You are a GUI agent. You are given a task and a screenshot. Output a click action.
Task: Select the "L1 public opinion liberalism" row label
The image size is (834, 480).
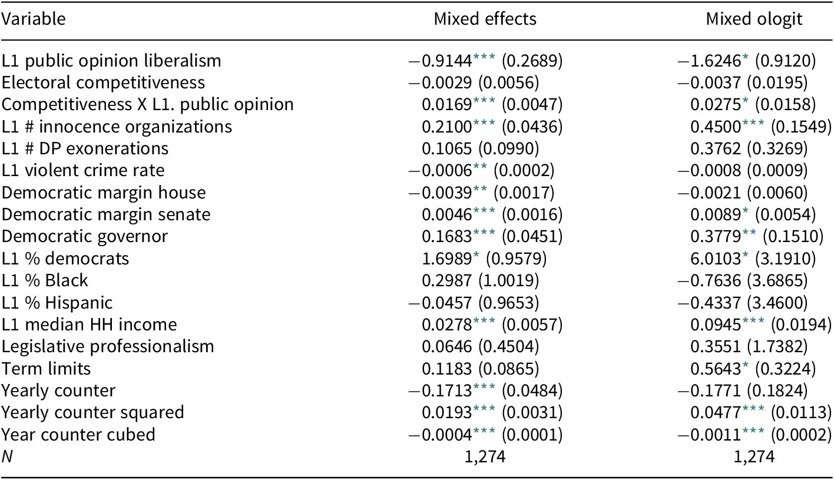tap(111, 61)
